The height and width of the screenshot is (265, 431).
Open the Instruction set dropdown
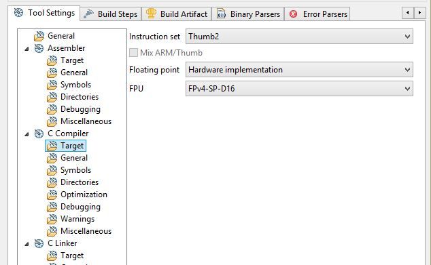click(x=299, y=37)
